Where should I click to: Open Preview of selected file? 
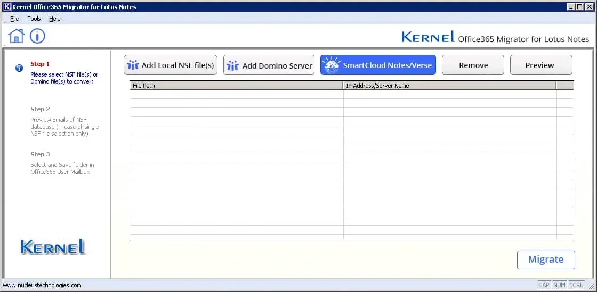point(540,65)
